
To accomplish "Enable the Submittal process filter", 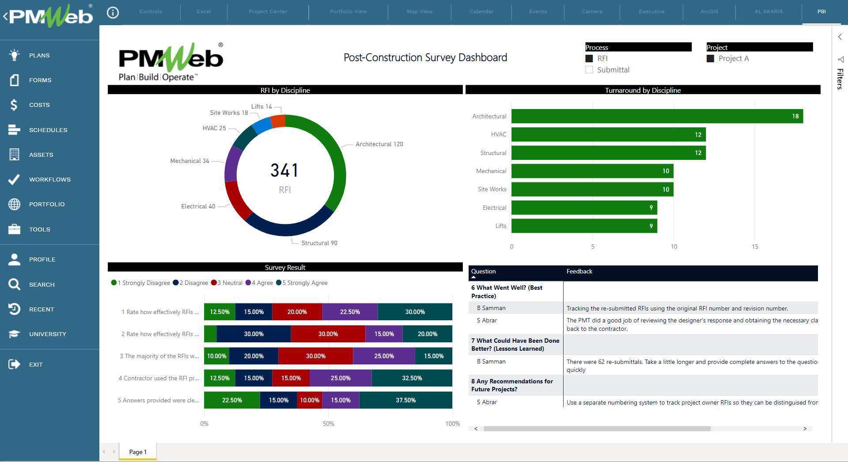I will pyautogui.click(x=589, y=69).
